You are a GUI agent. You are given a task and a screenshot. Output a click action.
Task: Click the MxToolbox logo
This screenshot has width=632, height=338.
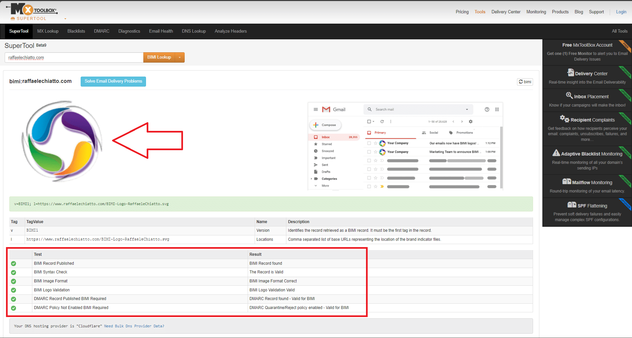tap(32, 9)
